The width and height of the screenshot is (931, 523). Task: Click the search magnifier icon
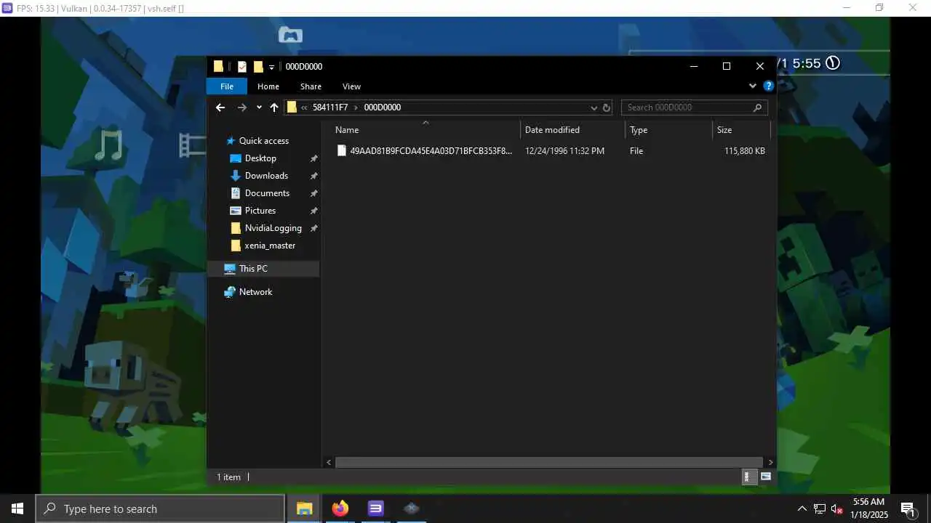757,108
